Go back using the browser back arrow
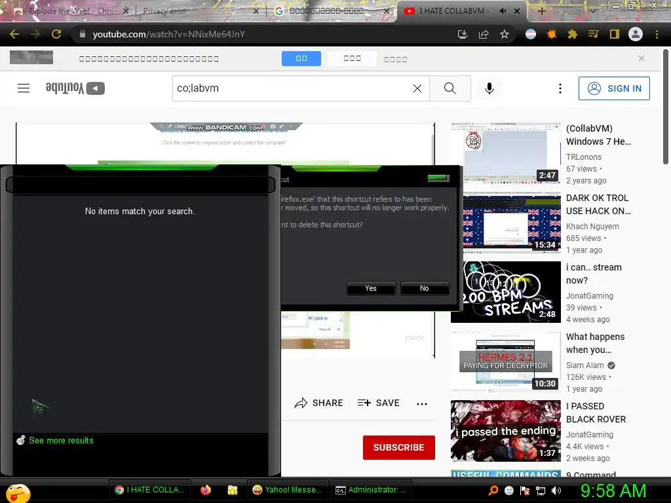Screen dimensions: 671x503 click(14, 34)
